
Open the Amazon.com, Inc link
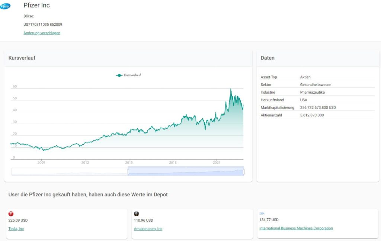148,229
